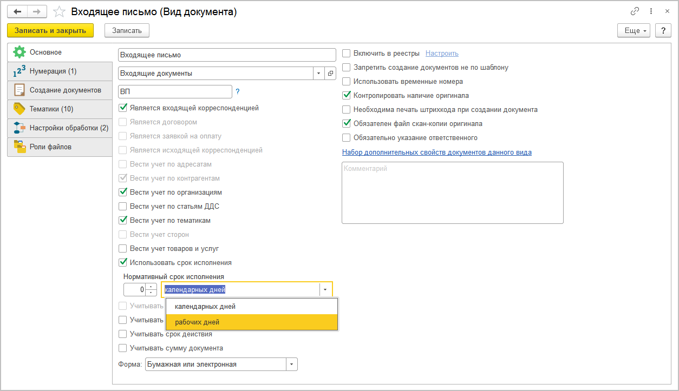Check Включить в реестры option
Image resolution: width=679 pixels, height=391 pixels.
pos(347,54)
